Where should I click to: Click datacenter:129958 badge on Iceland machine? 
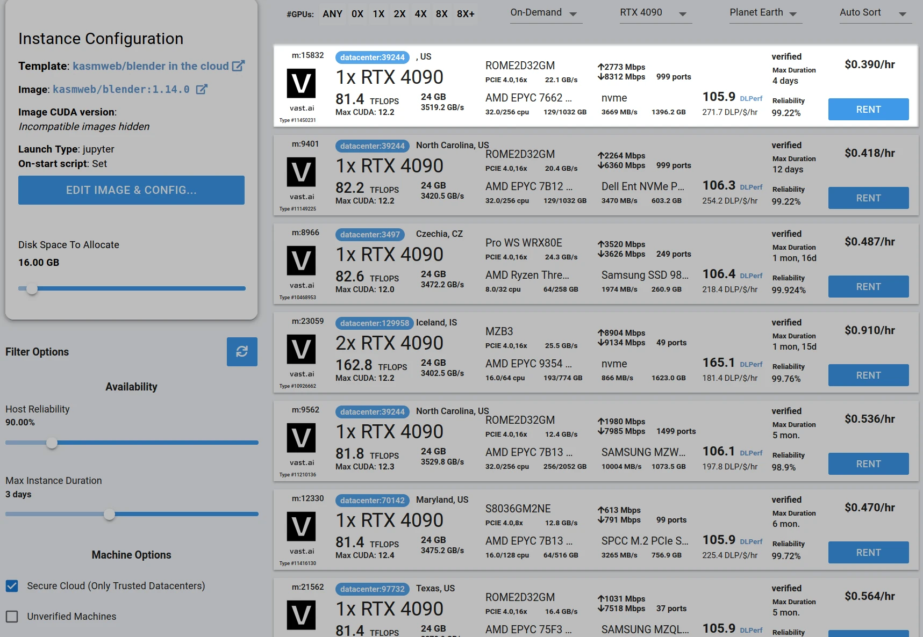tap(375, 323)
